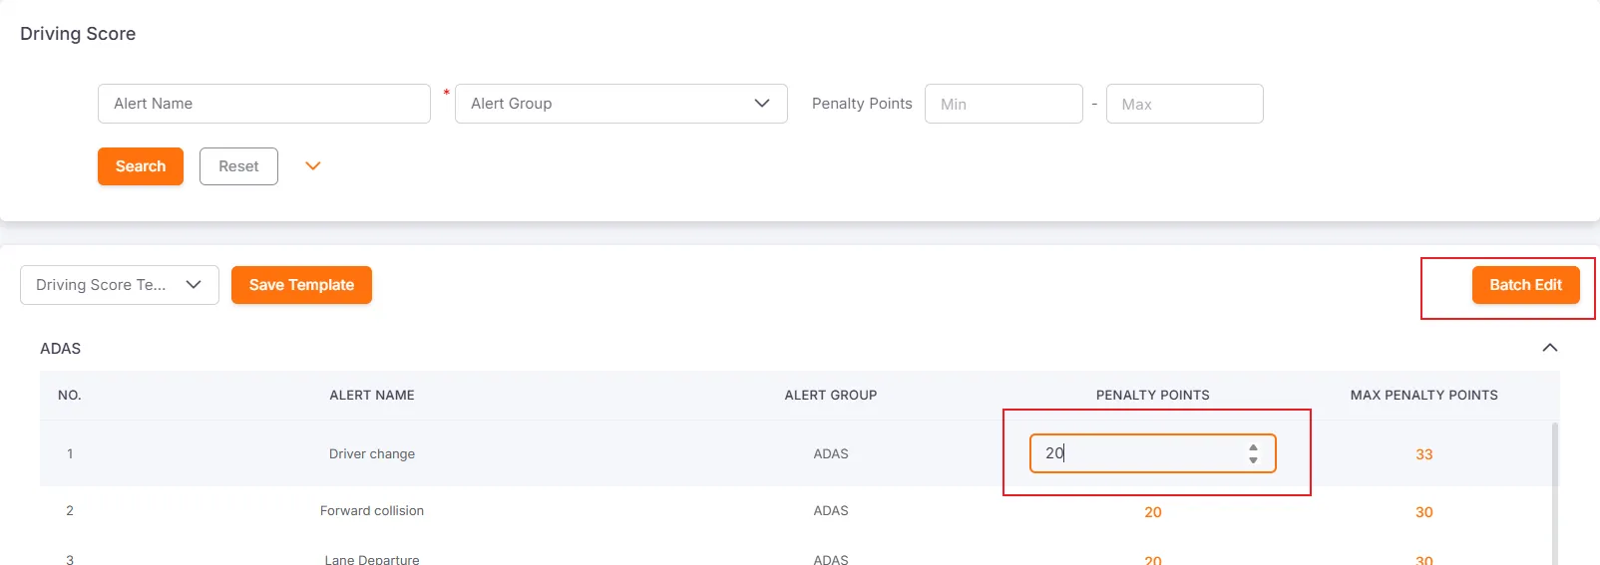Open the Driving Score Template dropdown

(120, 285)
